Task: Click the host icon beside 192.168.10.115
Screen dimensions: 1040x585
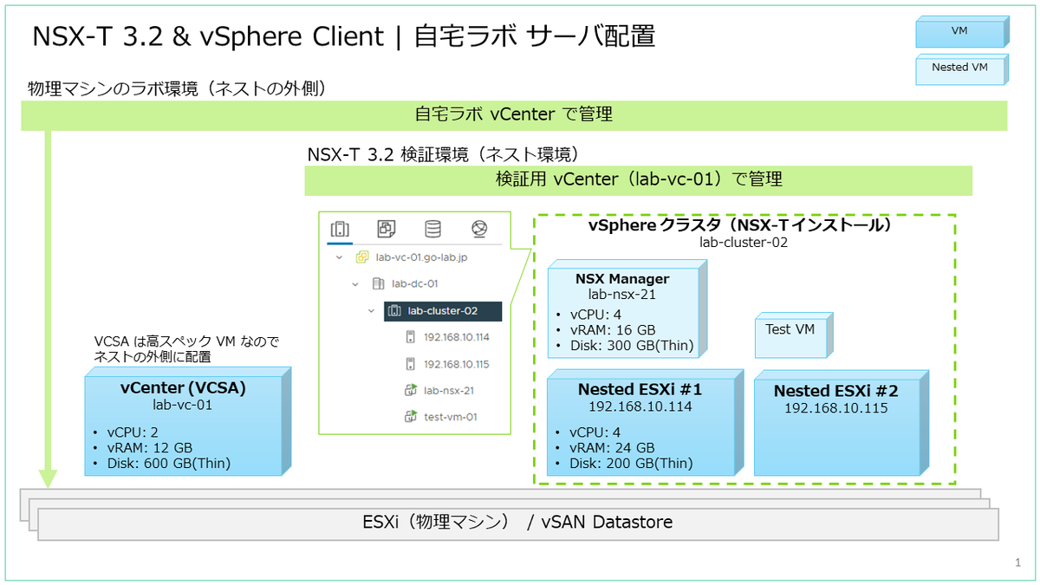Action: (411, 364)
